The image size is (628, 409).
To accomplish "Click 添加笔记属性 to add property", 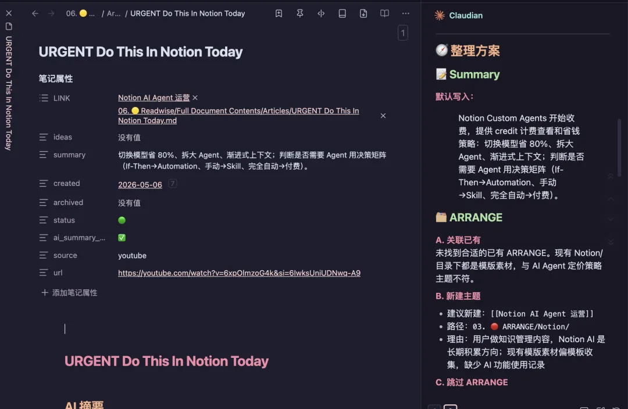I will (69, 293).
